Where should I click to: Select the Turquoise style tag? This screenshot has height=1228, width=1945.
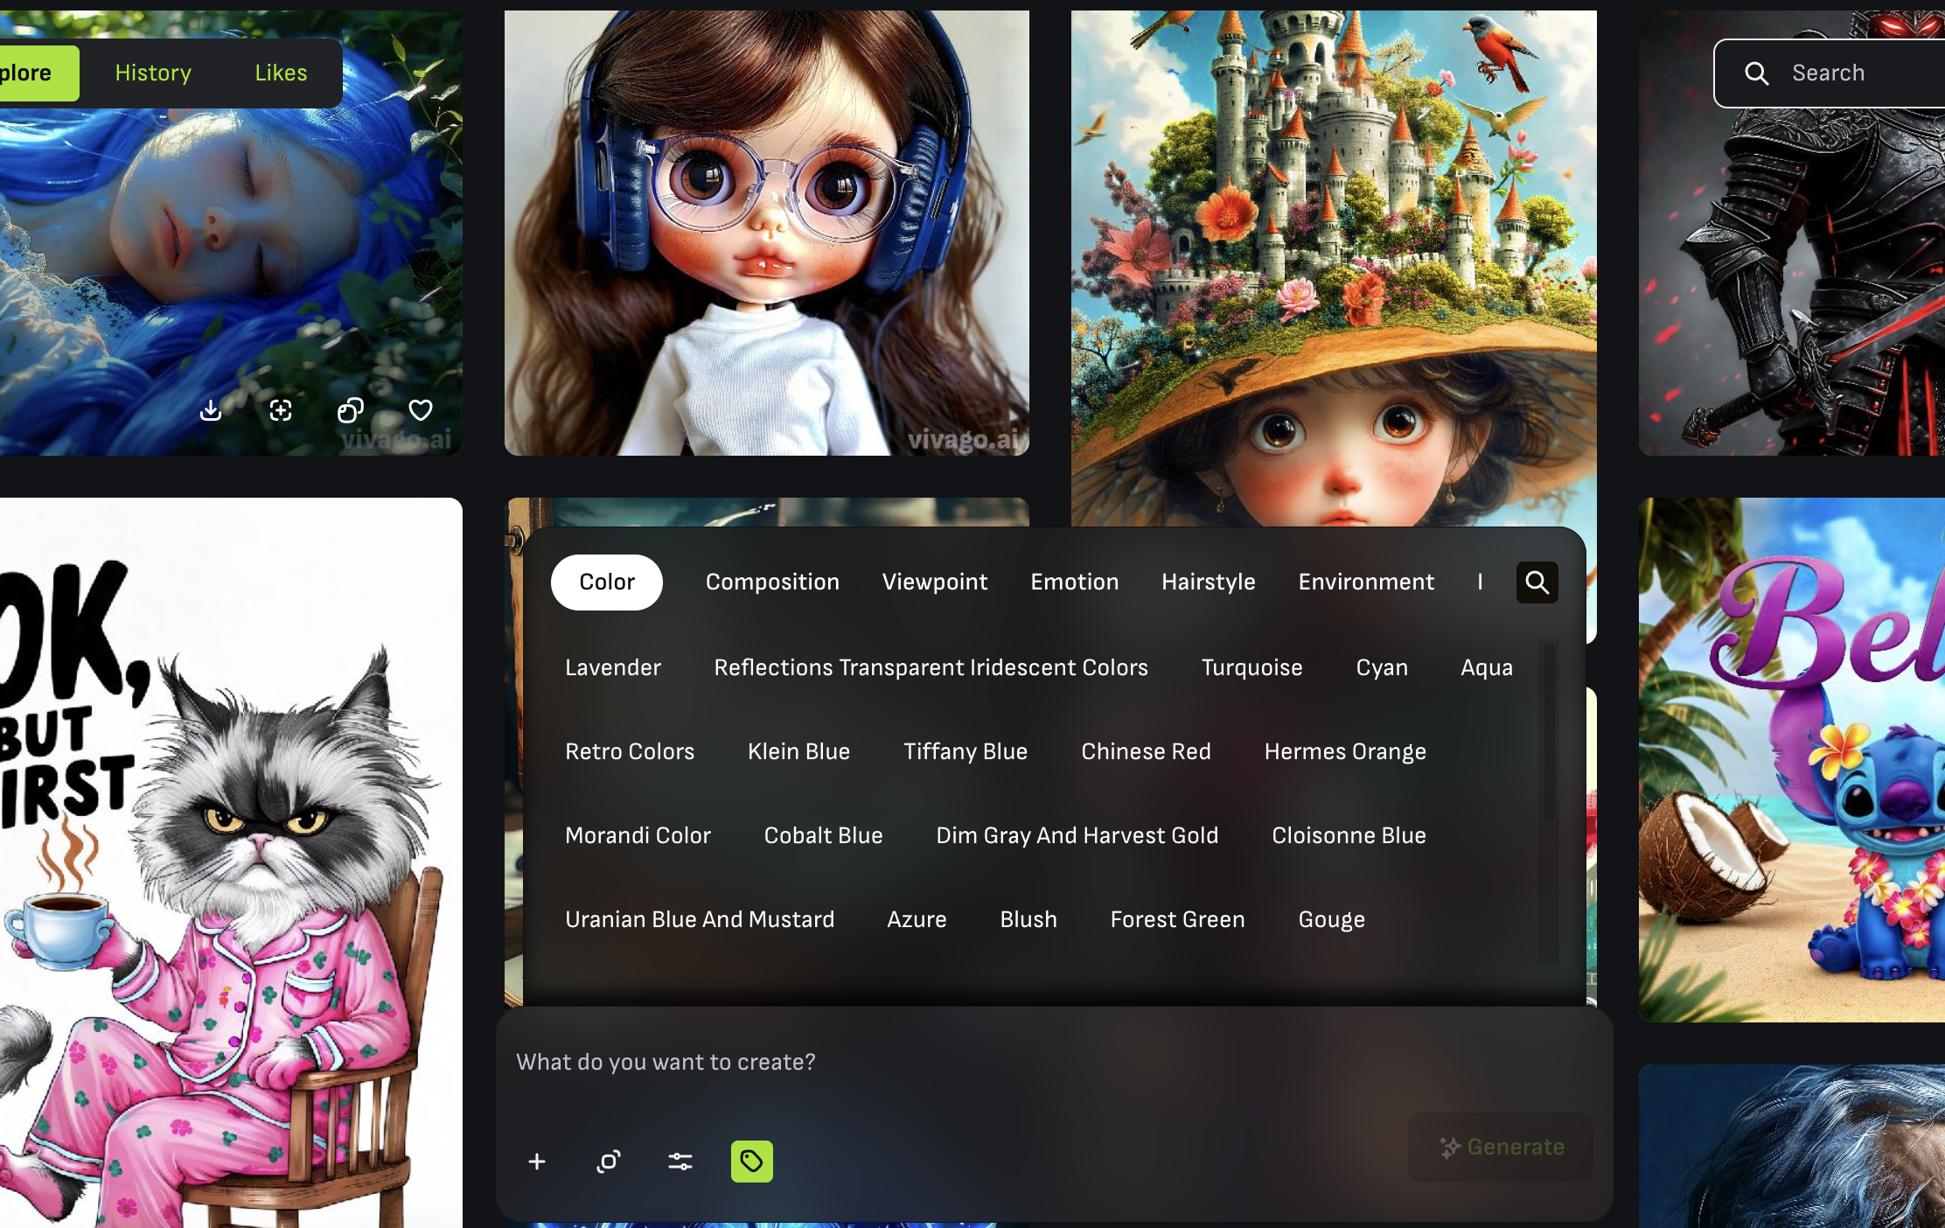[1251, 667]
